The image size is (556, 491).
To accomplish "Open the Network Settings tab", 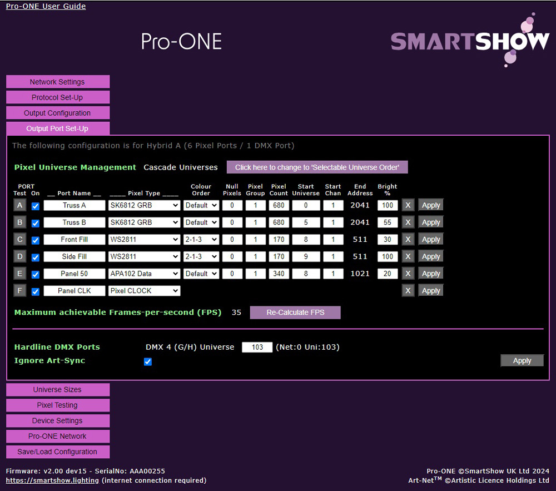I will (58, 82).
